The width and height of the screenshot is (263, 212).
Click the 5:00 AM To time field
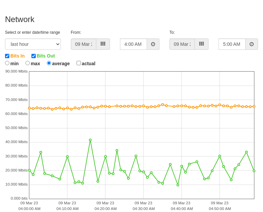232,44
